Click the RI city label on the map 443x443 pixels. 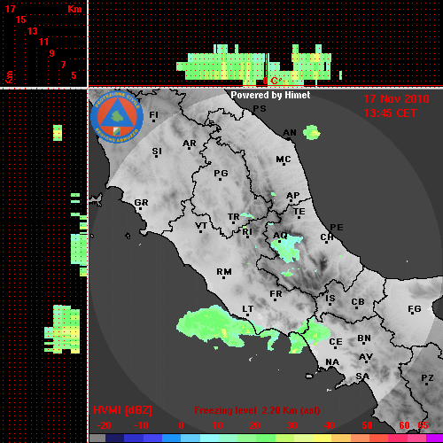(x=247, y=231)
